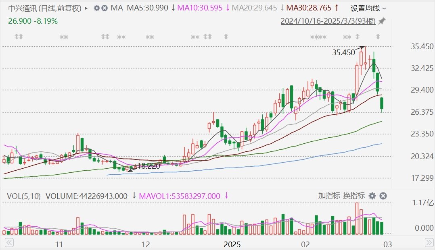Viewport: 435px width, 250px height.
Task: Click the 18.220 low price annotation
Action: (x=148, y=166)
